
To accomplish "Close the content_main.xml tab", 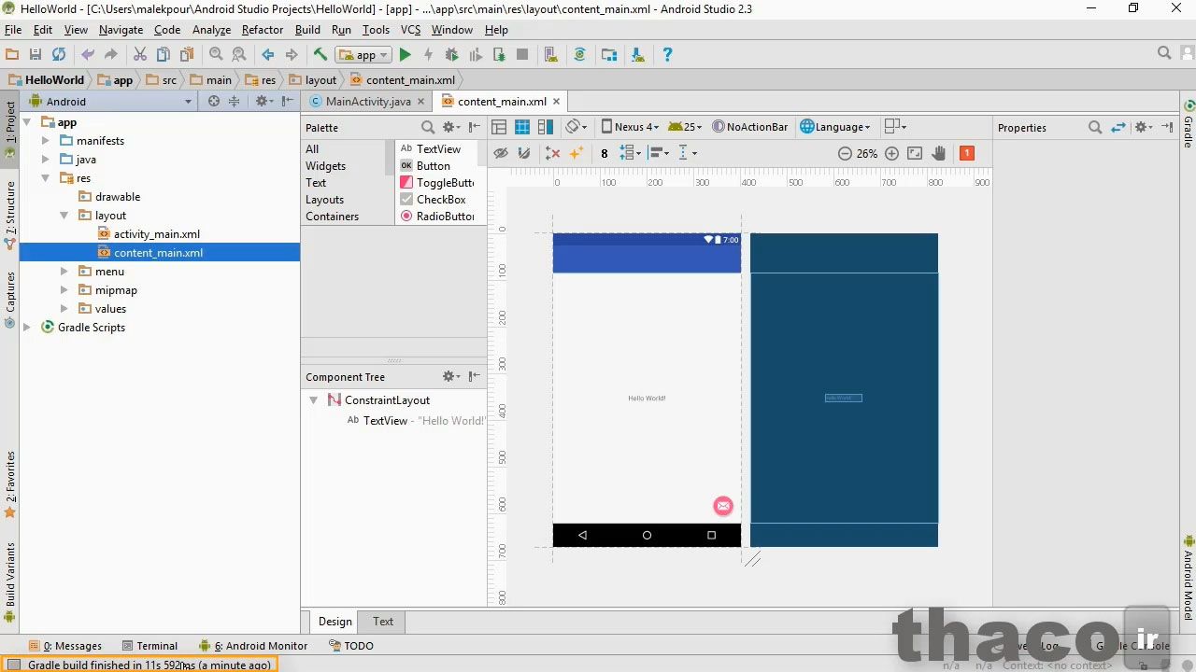I will [x=556, y=102].
